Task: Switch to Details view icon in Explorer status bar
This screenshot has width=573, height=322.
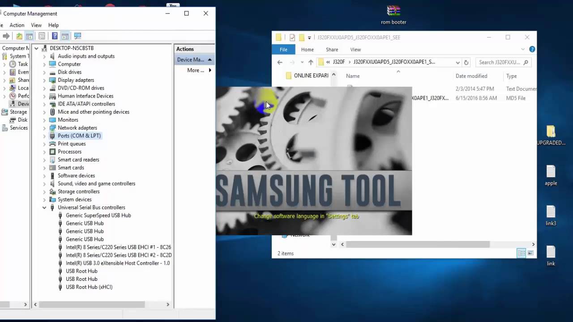Action: (522, 253)
